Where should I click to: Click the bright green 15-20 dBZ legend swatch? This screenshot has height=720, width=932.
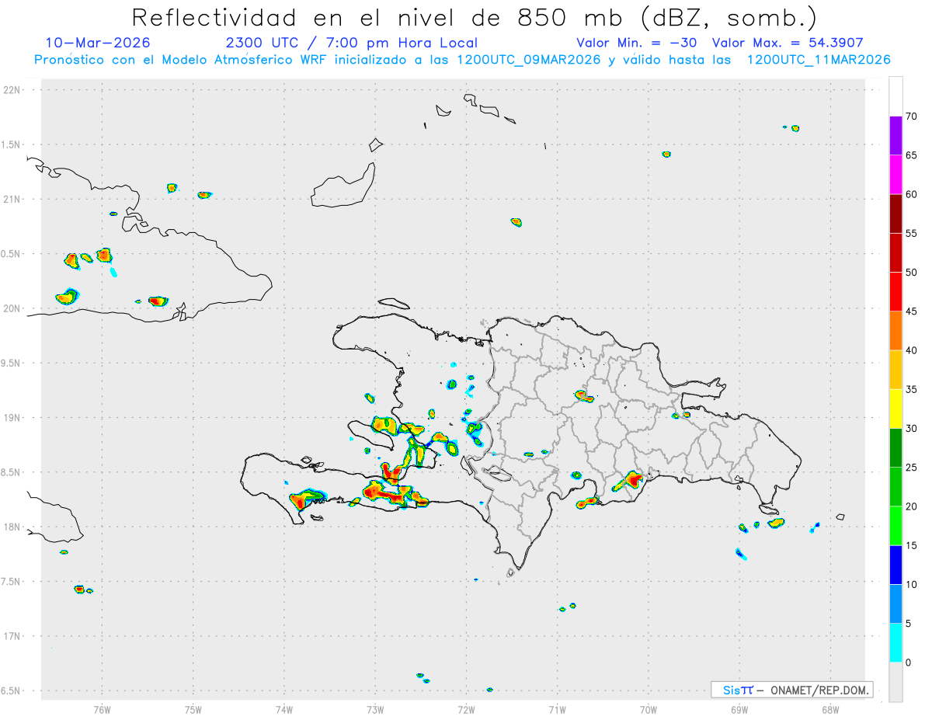(895, 526)
